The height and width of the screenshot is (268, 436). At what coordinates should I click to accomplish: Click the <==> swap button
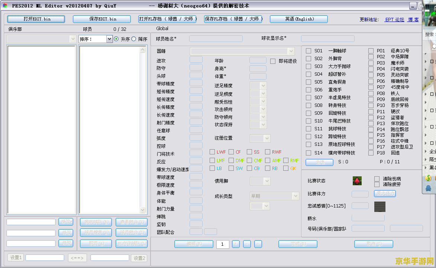point(77,258)
